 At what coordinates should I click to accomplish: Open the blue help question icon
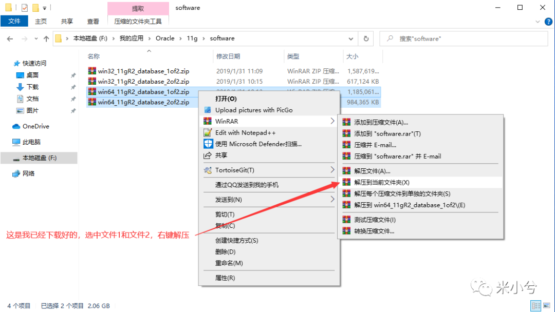548,22
